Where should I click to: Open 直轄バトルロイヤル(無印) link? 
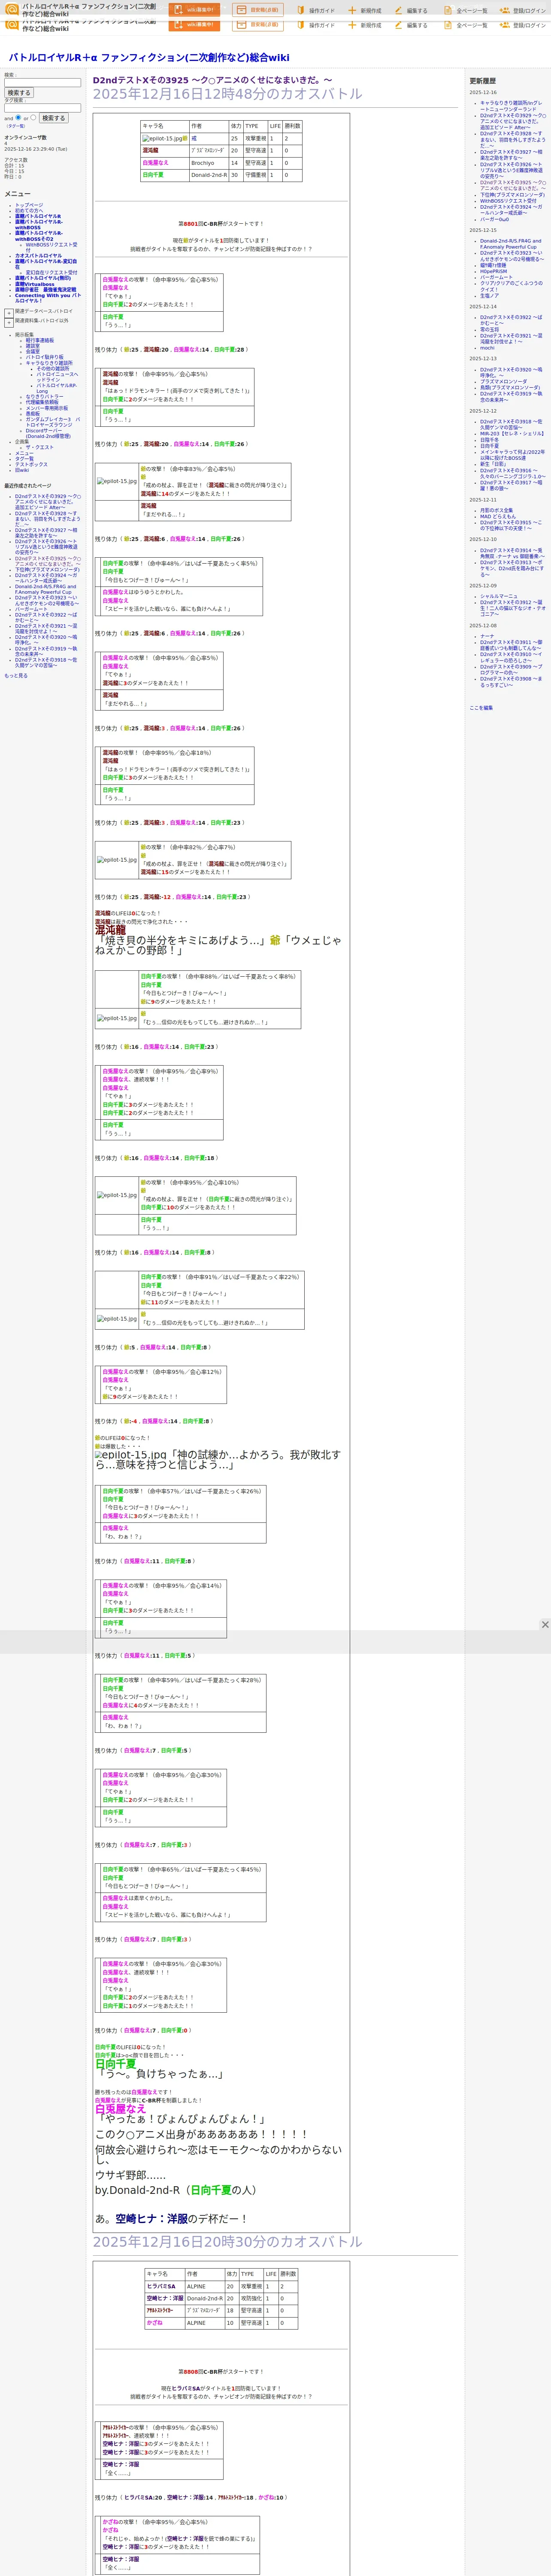43,278
